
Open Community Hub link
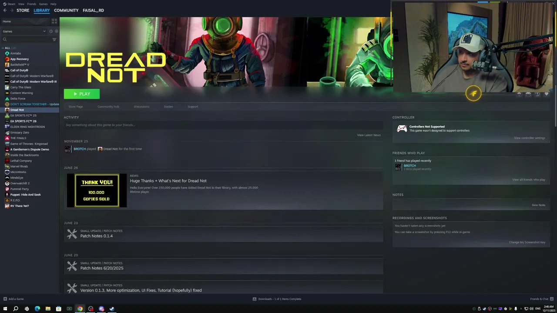pyautogui.click(x=108, y=107)
